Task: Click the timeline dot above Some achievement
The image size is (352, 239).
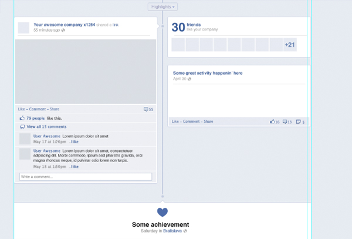Action: (163, 196)
